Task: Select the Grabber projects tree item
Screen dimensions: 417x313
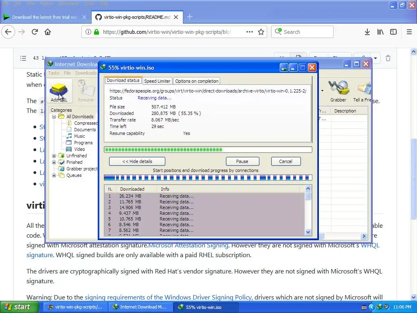Action: [x=82, y=169]
